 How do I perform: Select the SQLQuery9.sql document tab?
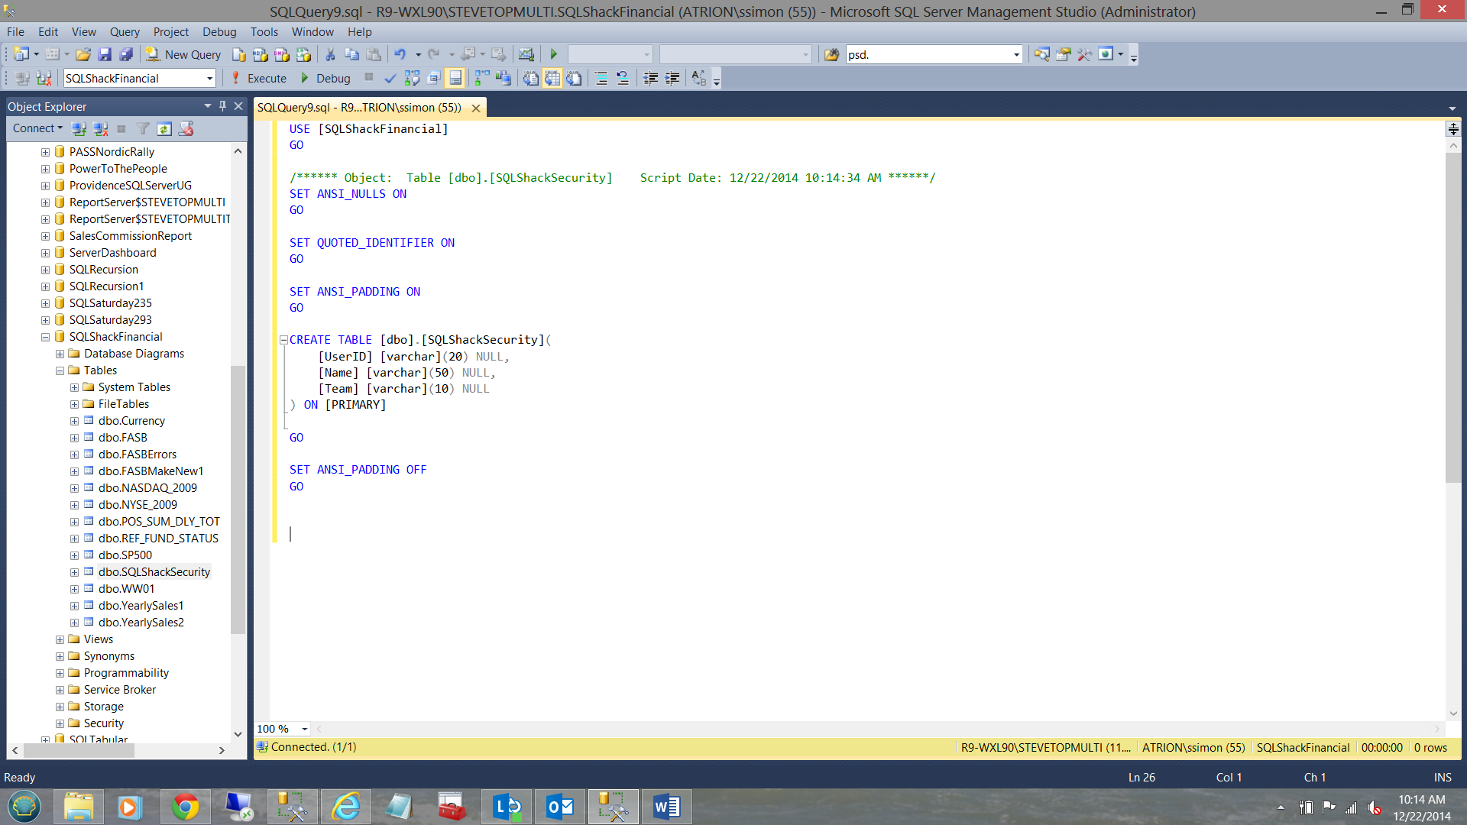[359, 108]
